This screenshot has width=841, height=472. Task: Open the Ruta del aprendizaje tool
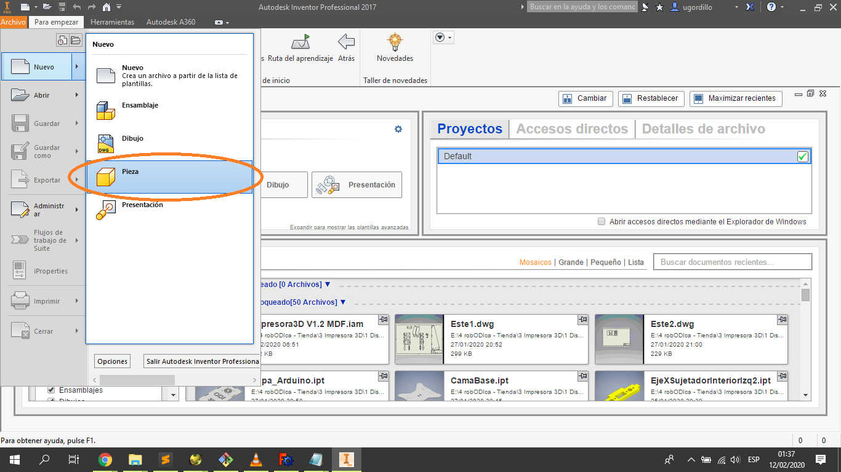[300, 48]
